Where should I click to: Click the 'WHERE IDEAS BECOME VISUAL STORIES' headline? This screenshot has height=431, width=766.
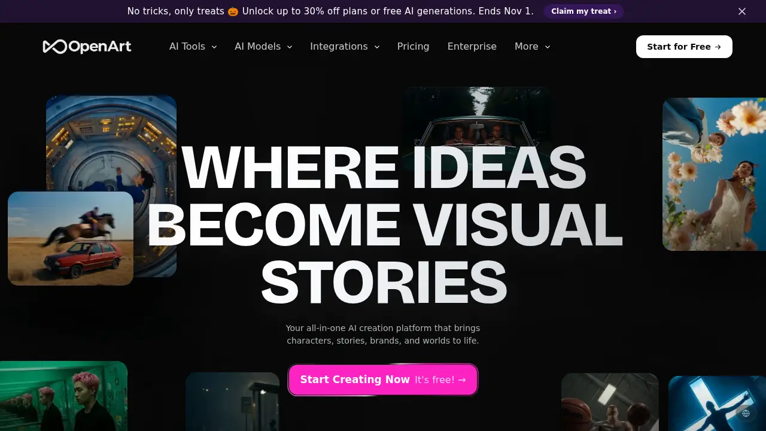tap(384, 225)
